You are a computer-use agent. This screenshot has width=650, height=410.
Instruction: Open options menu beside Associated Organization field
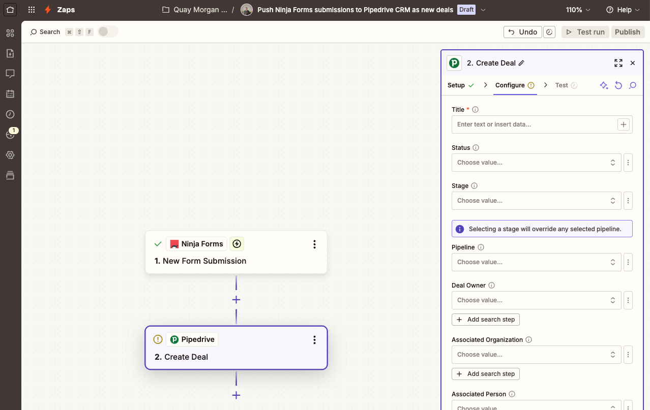point(628,355)
